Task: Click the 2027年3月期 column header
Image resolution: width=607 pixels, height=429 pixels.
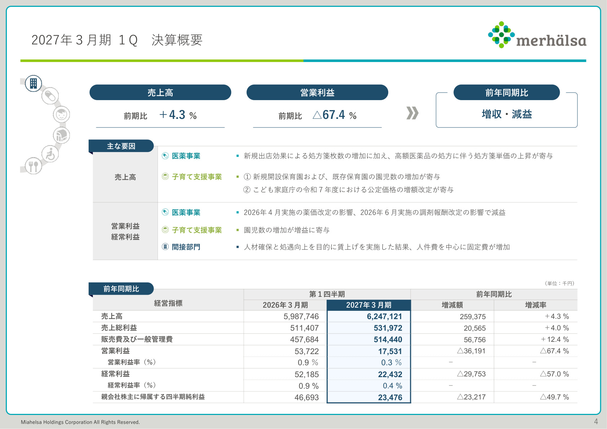Action: (369, 305)
